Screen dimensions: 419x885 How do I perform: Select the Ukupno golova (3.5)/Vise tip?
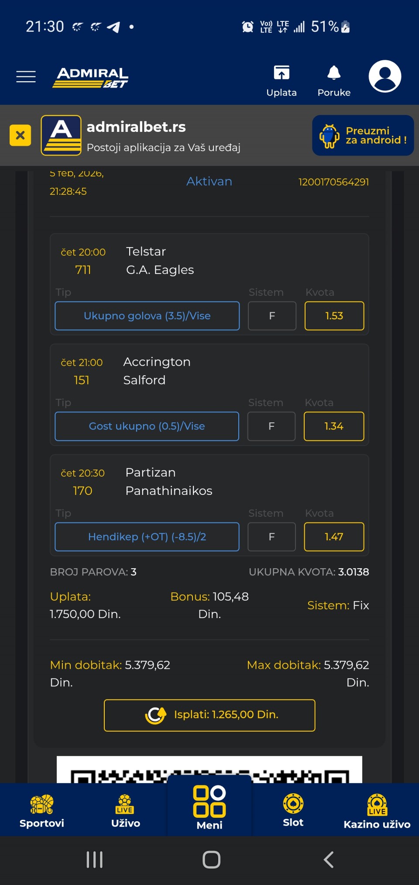[x=147, y=316]
